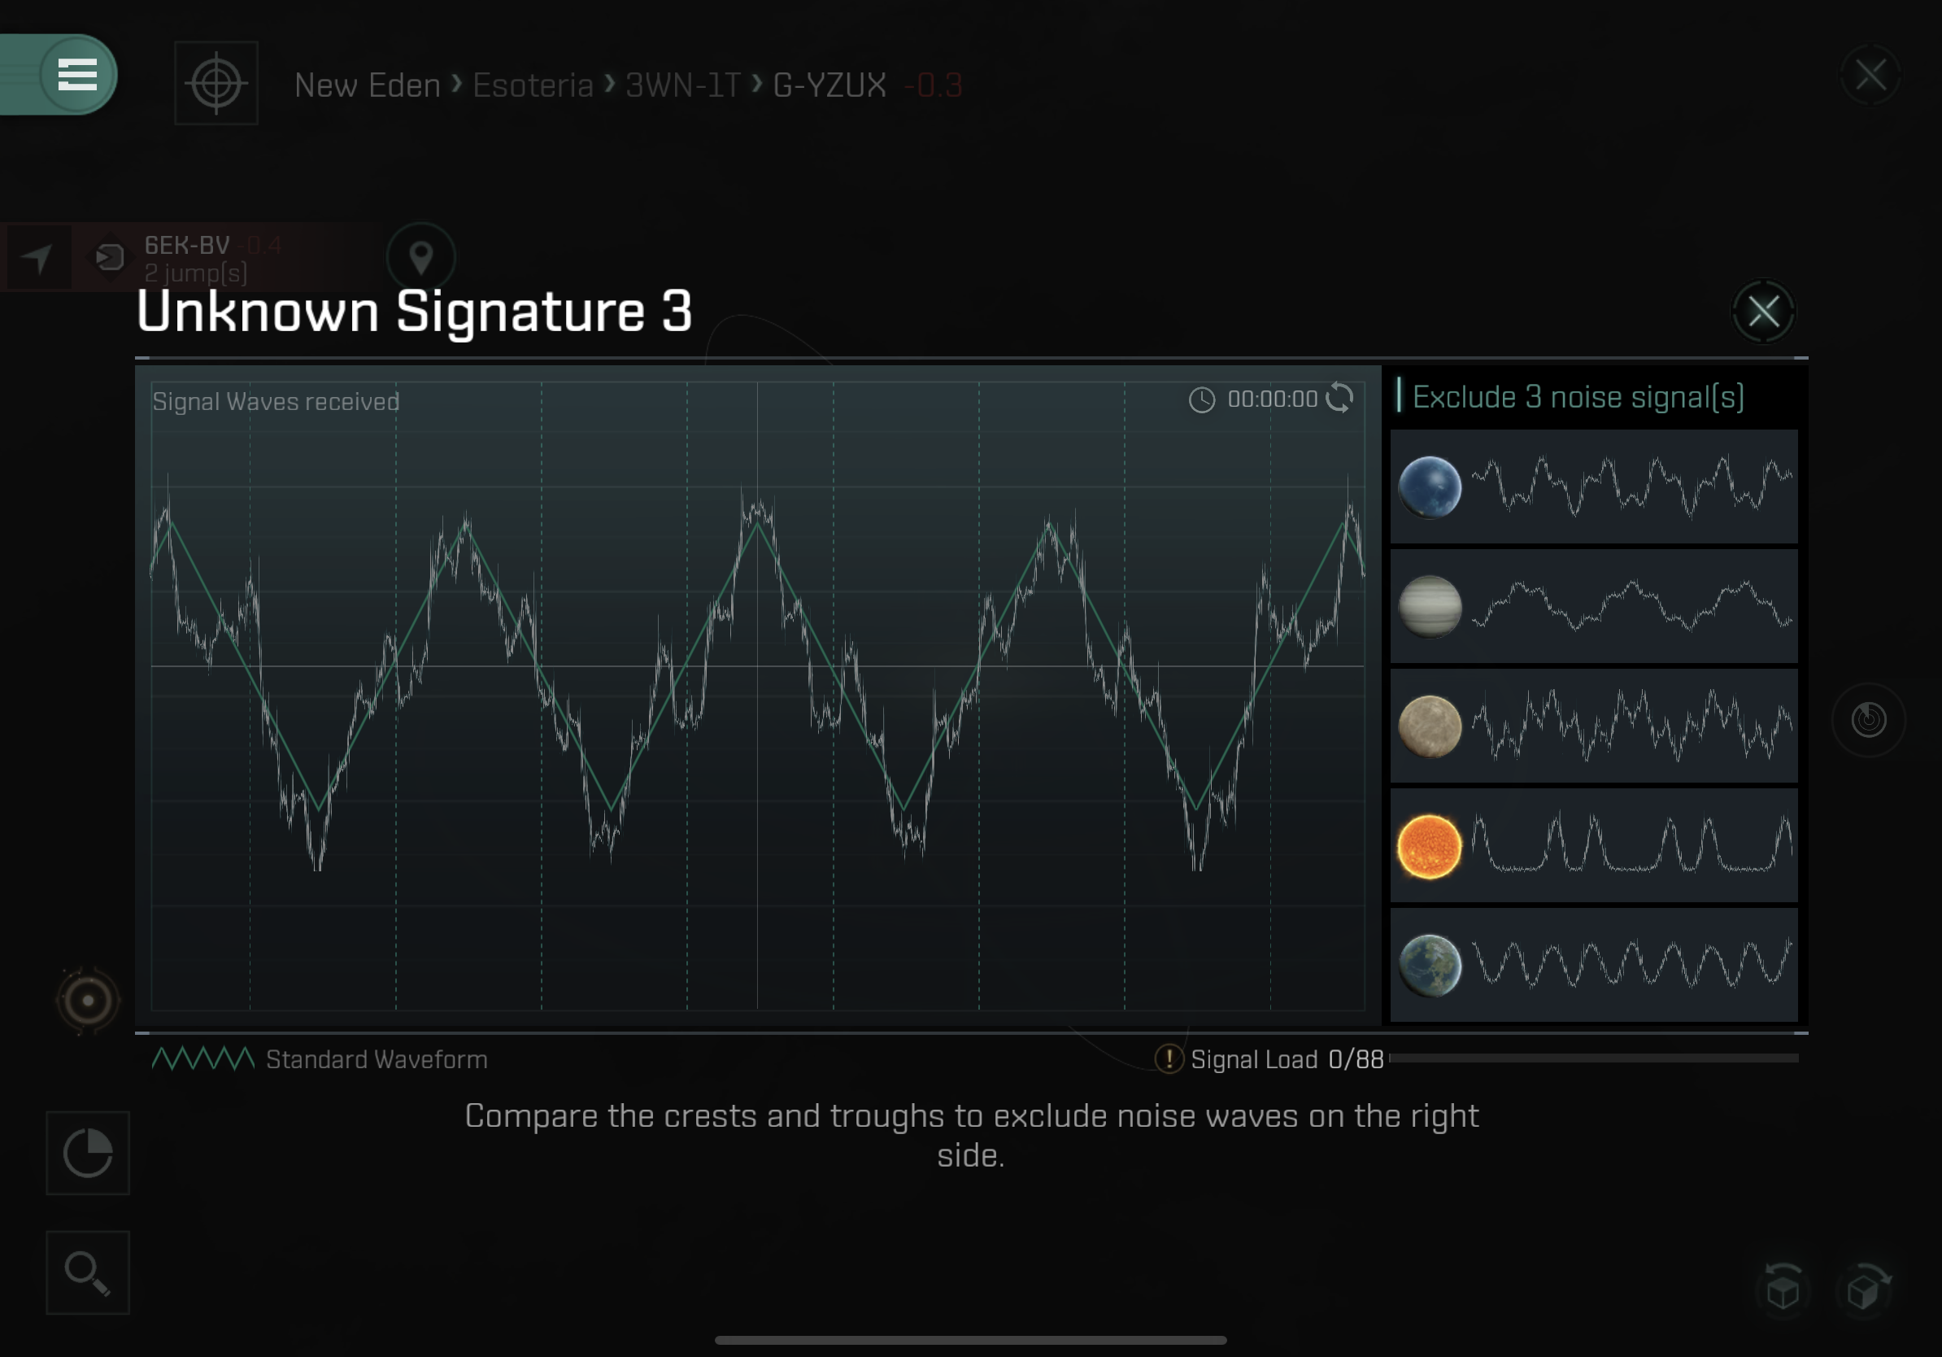Image resolution: width=1942 pixels, height=1357 pixels.
Task: Click the G-YZUX system breadcrumb
Action: click(829, 85)
